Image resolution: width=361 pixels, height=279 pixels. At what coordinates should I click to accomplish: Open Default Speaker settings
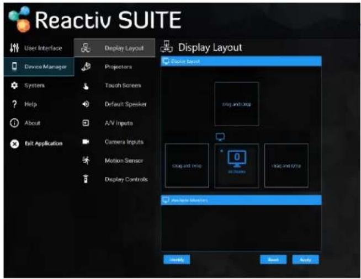tap(114, 104)
